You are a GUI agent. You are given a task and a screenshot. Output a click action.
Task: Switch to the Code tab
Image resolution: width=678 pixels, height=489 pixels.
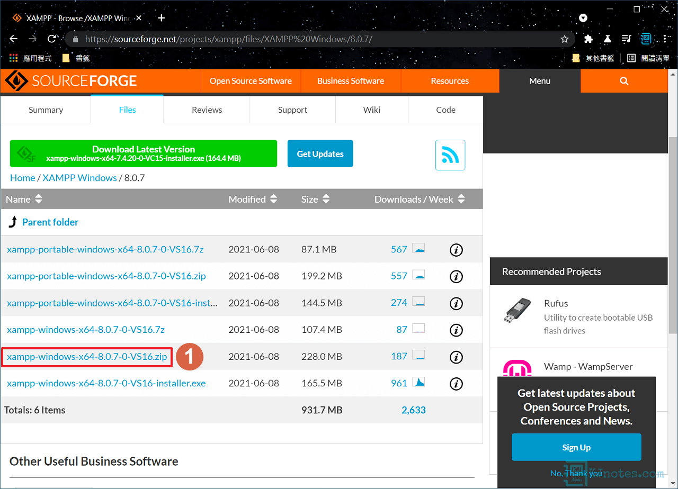pos(445,110)
